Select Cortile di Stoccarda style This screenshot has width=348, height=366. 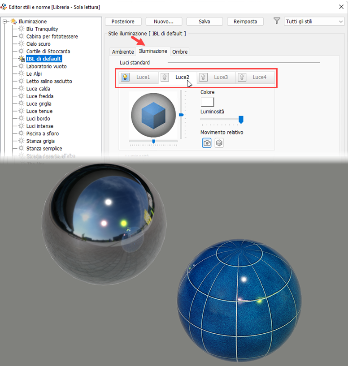[x=48, y=52]
